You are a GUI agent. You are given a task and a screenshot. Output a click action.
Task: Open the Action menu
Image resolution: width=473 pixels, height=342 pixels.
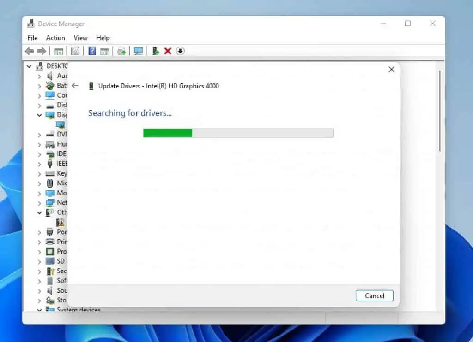[55, 38]
